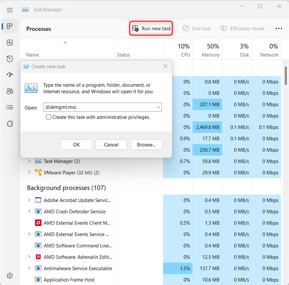Click the Task Manager title bar icon
The height and width of the screenshot is (285, 289).
25,9
